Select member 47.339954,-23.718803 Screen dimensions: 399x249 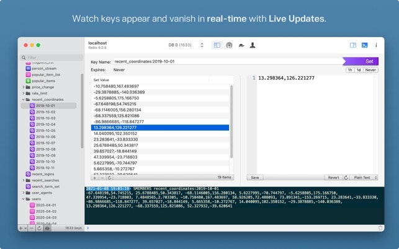coord(160,157)
